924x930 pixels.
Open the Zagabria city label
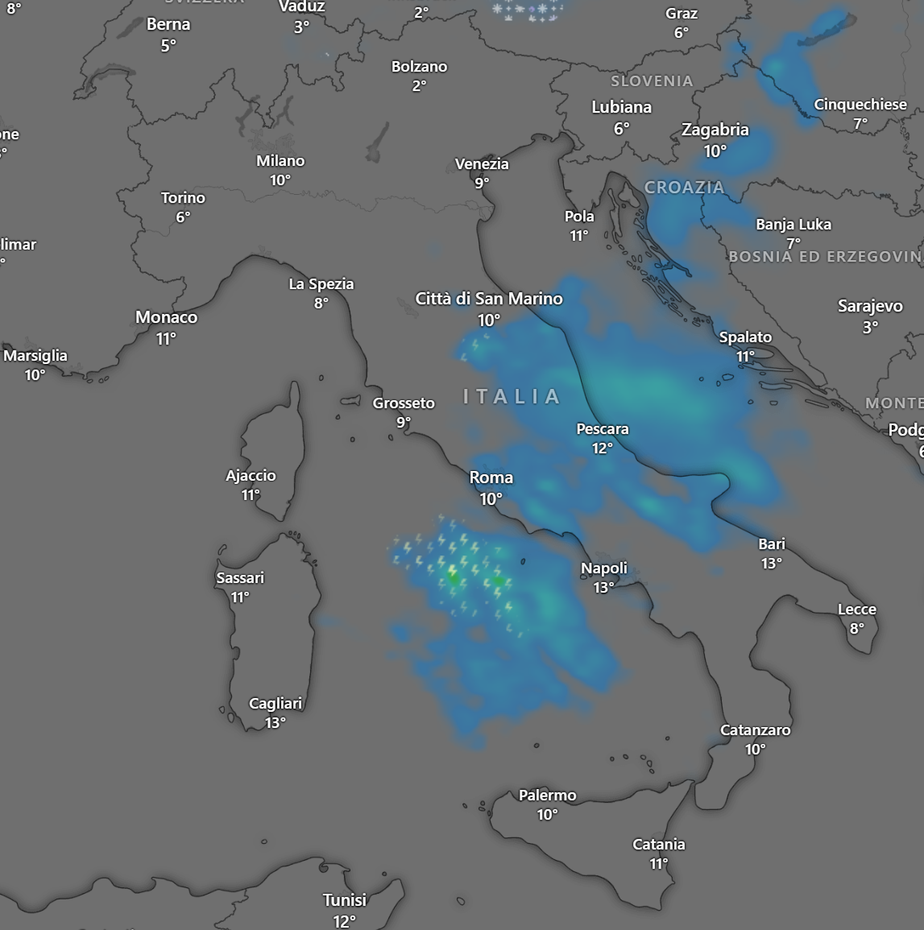(715, 130)
